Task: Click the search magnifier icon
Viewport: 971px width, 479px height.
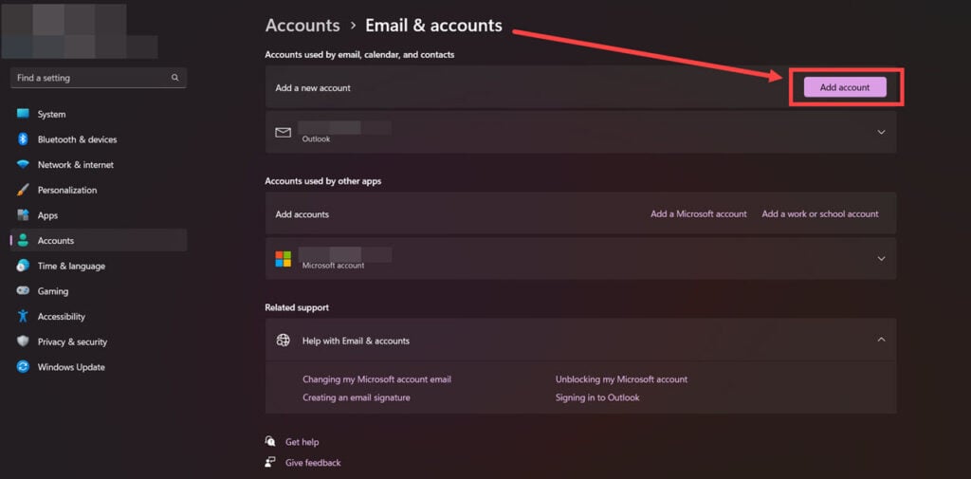Action: point(175,78)
